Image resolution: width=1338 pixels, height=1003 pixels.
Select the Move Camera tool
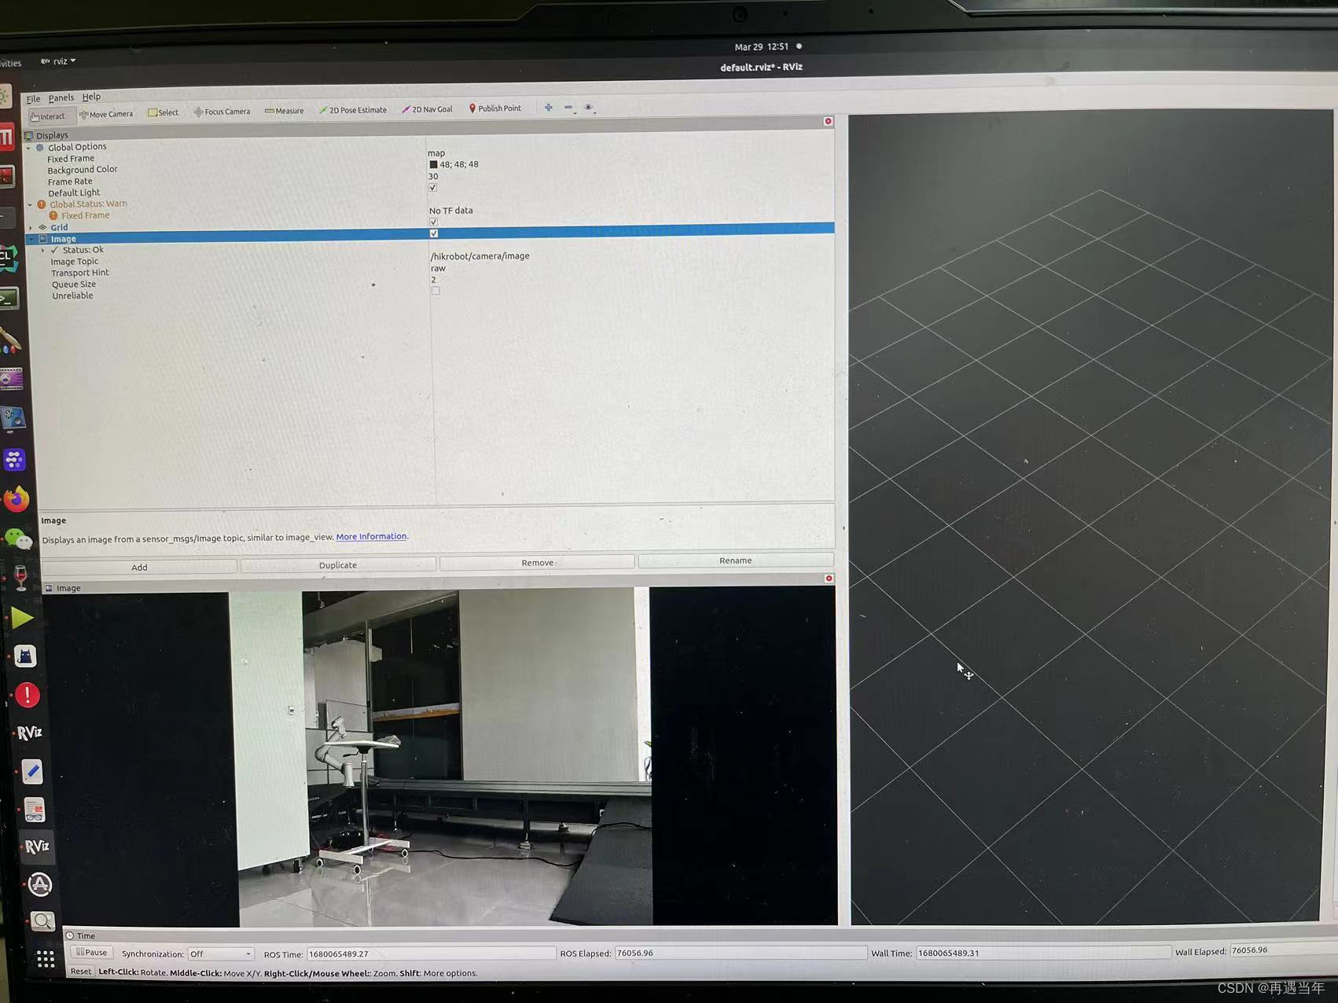[106, 114]
